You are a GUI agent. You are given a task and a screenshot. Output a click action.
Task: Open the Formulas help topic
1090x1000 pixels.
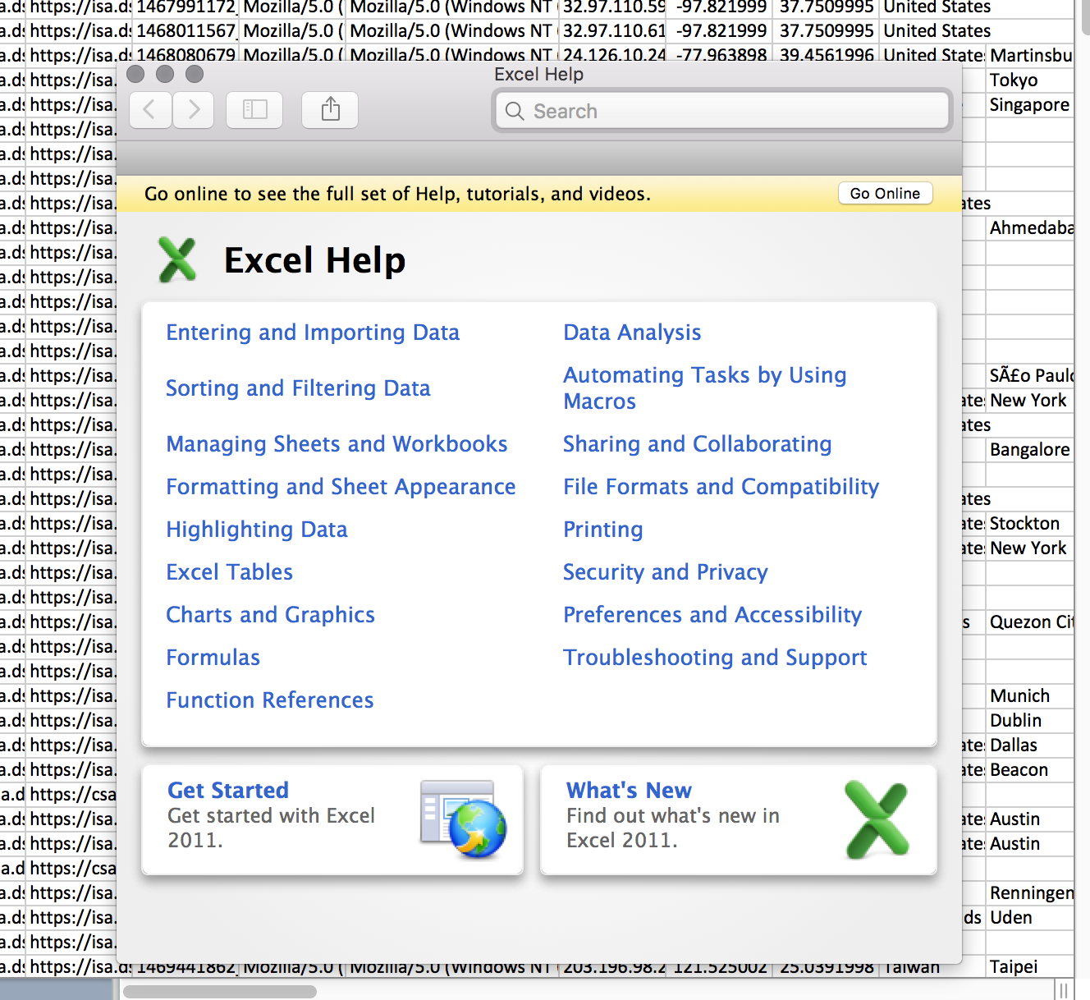click(x=213, y=658)
